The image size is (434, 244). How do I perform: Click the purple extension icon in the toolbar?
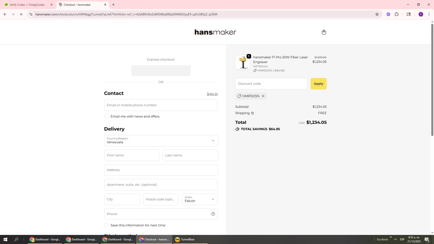388,14
